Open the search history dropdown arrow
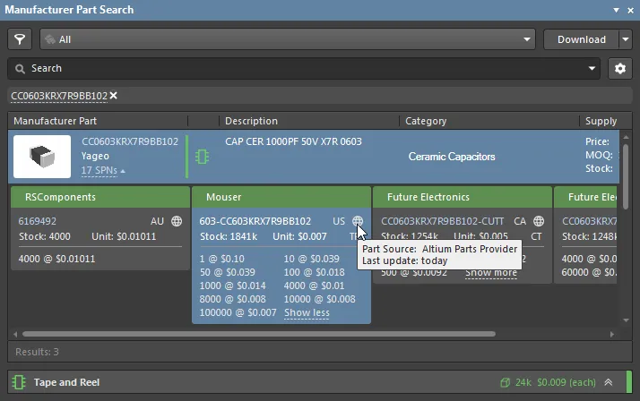Image resolution: width=640 pixels, height=401 pixels. tap(592, 68)
